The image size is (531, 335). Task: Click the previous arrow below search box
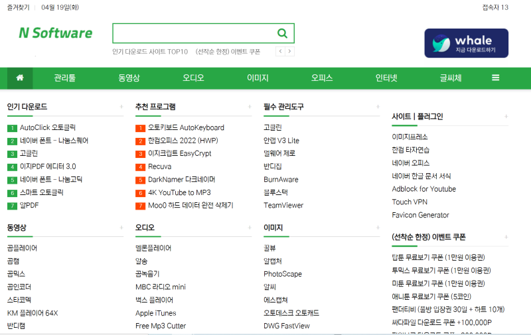tap(280, 52)
